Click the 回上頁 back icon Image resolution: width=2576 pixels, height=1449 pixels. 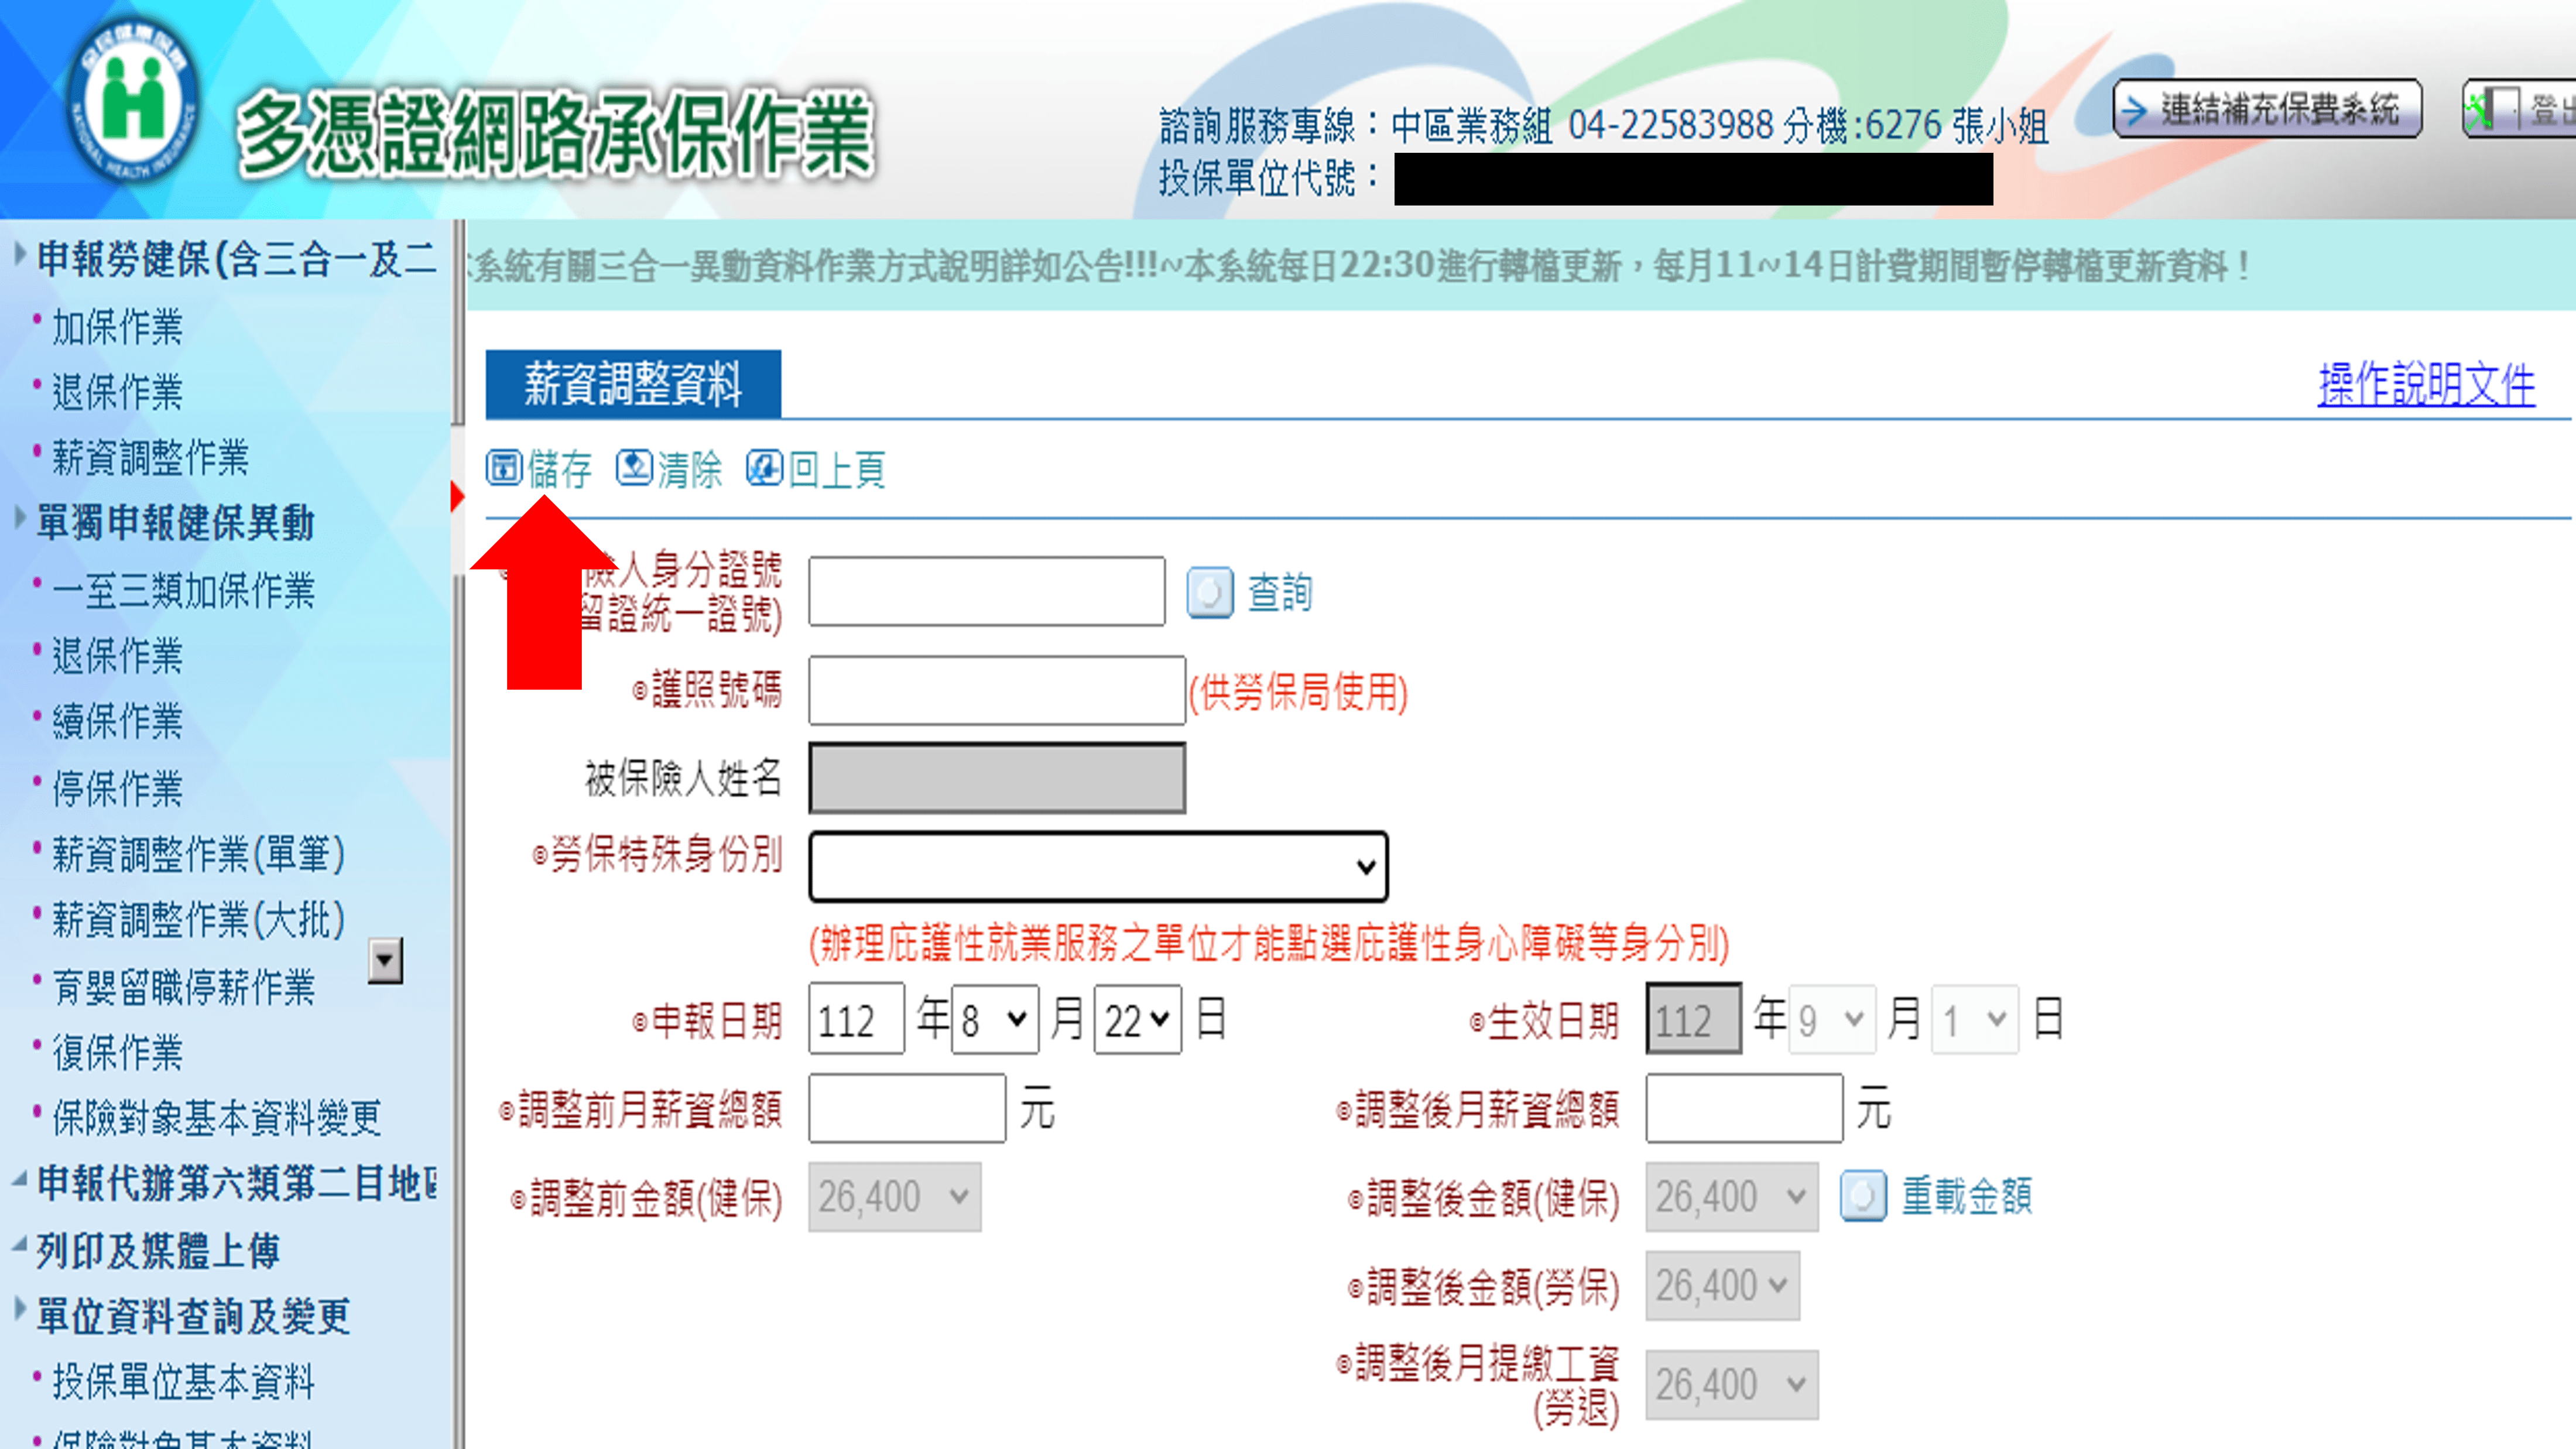[765, 468]
